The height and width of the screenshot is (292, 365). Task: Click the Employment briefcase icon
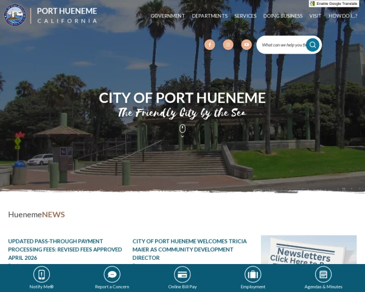(x=253, y=274)
